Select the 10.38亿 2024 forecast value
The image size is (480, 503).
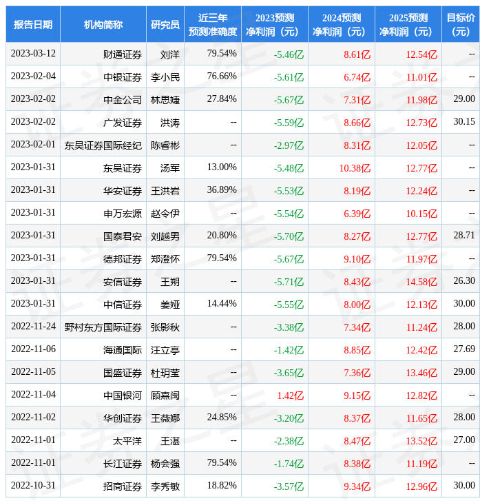click(x=354, y=167)
